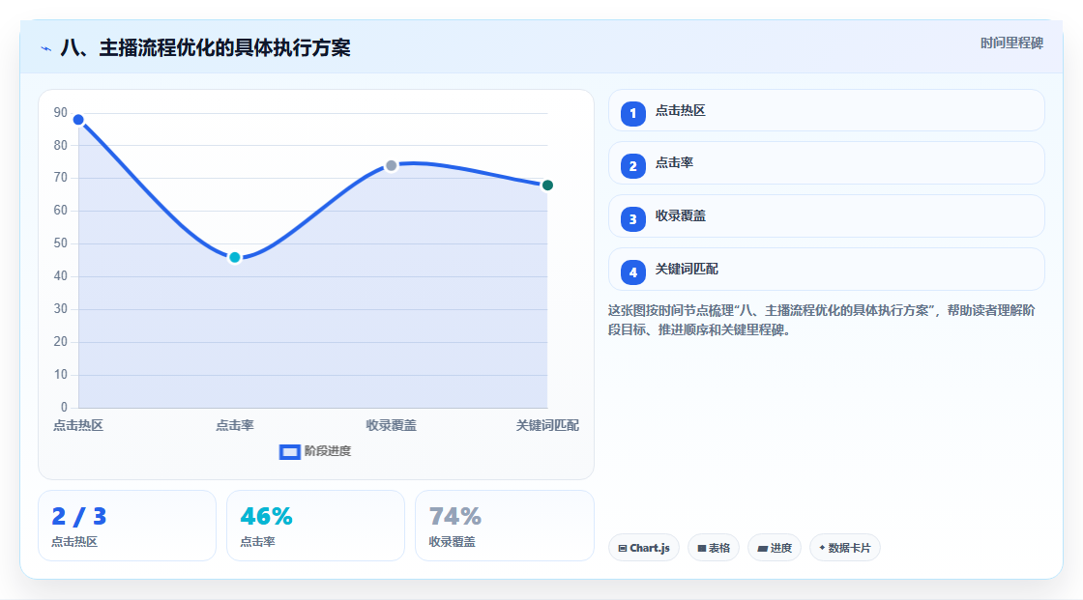The width and height of the screenshot is (1083, 600).
Task: Click the 收录覆盖 milestone row text
Action: pyautogui.click(x=681, y=216)
